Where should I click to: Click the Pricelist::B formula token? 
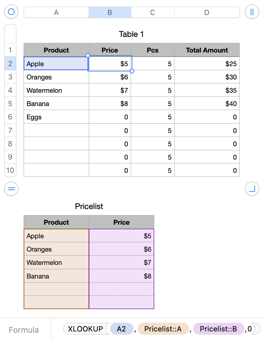click(218, 329)
